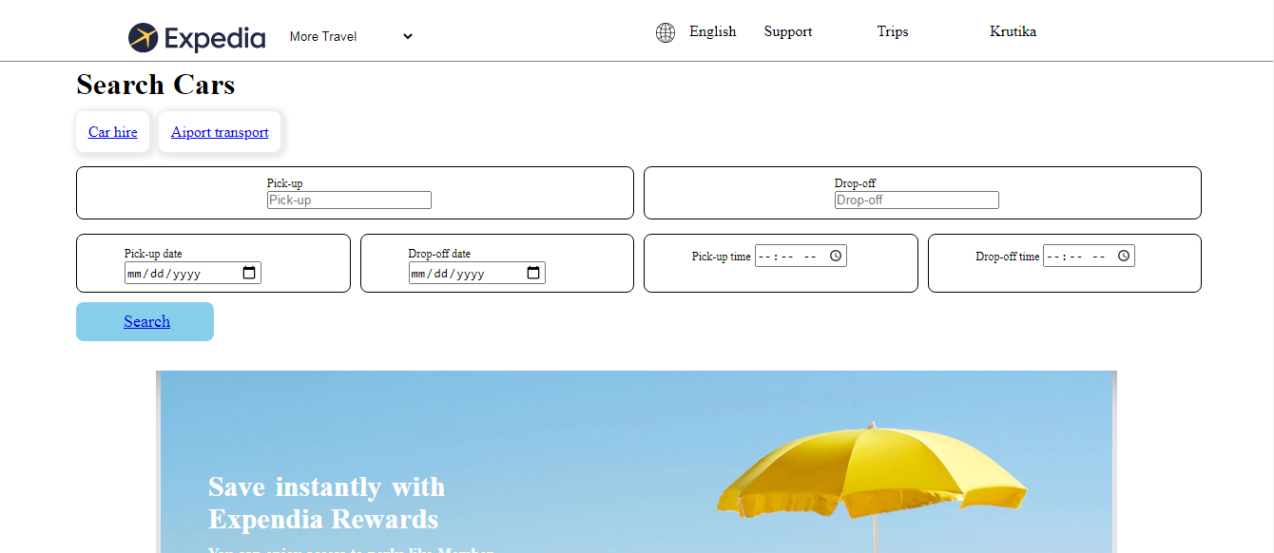Open the Pick-up date calendar icon
Screen dimensions: 1274x553
coord(249,273)
